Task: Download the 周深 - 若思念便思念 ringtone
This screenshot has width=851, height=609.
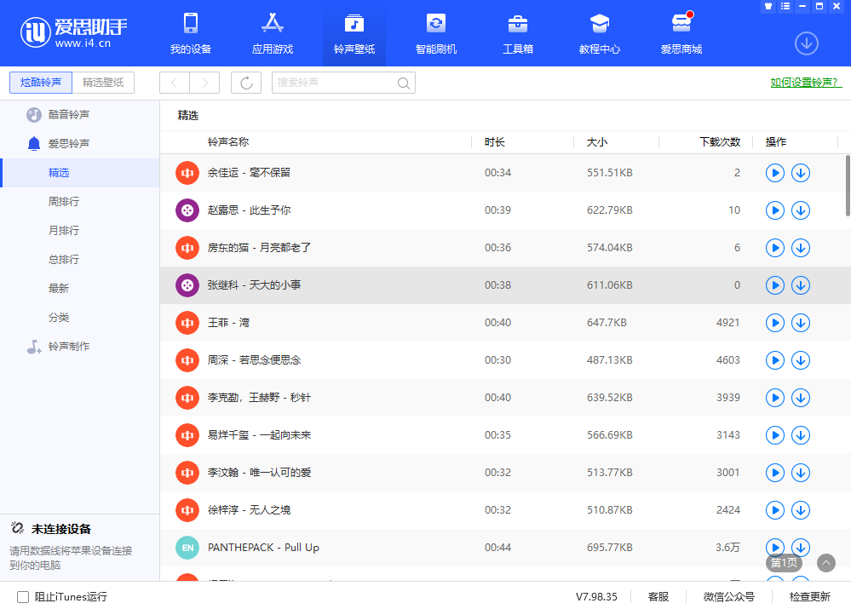Action: click(800, 360)
